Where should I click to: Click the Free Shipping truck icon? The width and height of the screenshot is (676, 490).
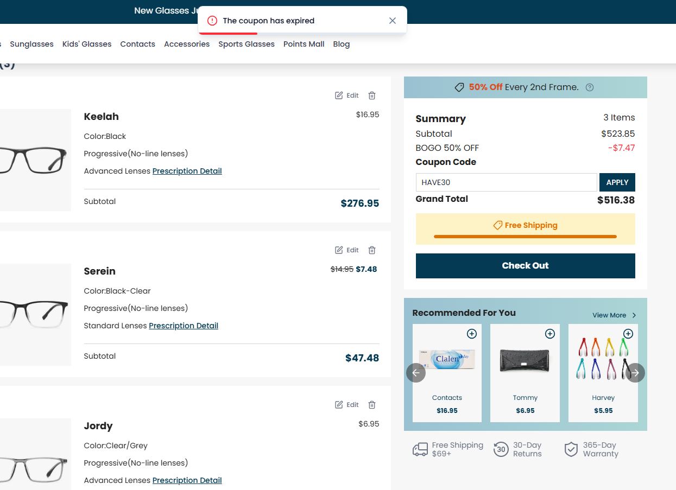(x=420, y=449)
